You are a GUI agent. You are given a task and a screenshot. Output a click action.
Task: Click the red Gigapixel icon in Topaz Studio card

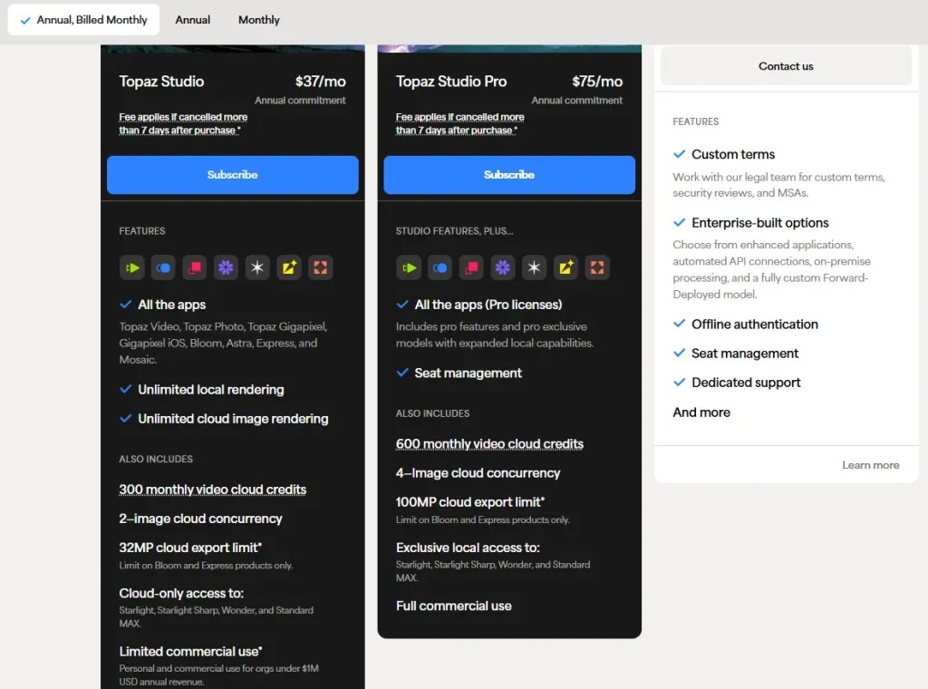(195, 267)
